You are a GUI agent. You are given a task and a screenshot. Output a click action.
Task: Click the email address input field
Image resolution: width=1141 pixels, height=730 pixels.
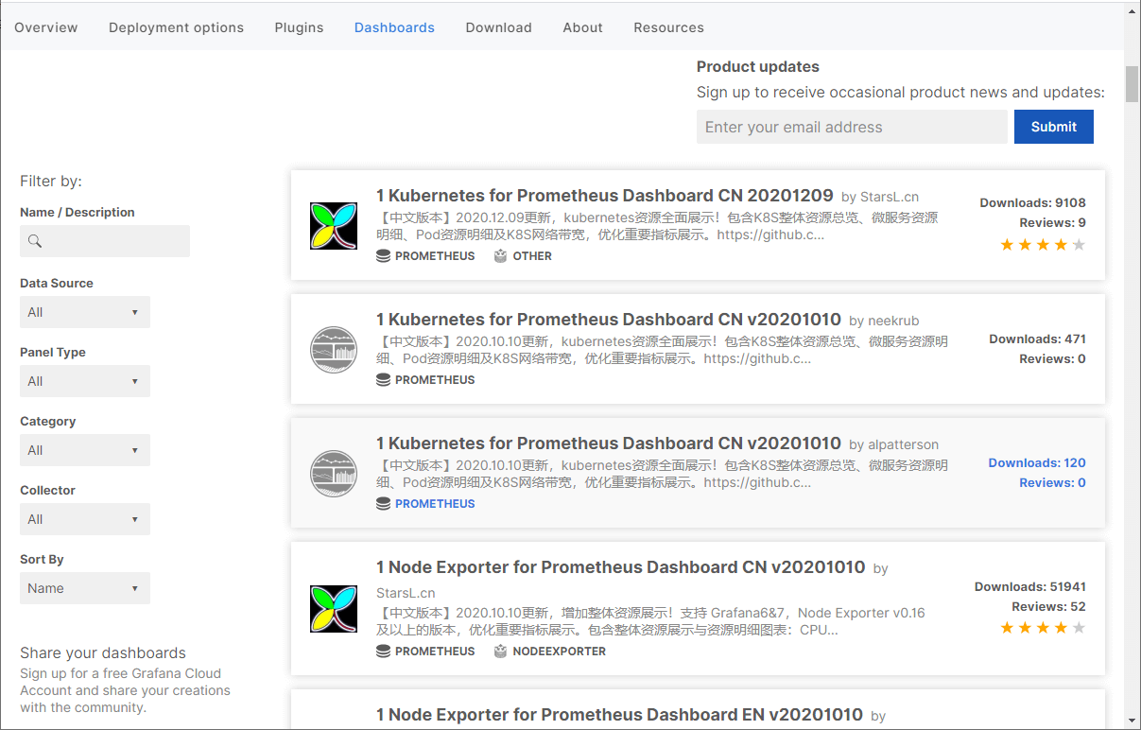[x=852, y=127]
